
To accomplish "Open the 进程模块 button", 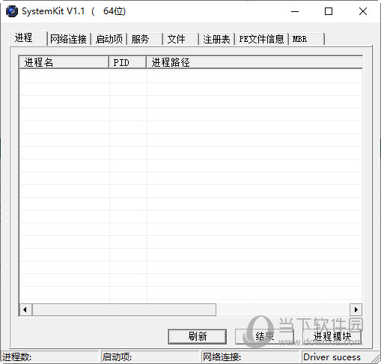I will click(332, 336).
